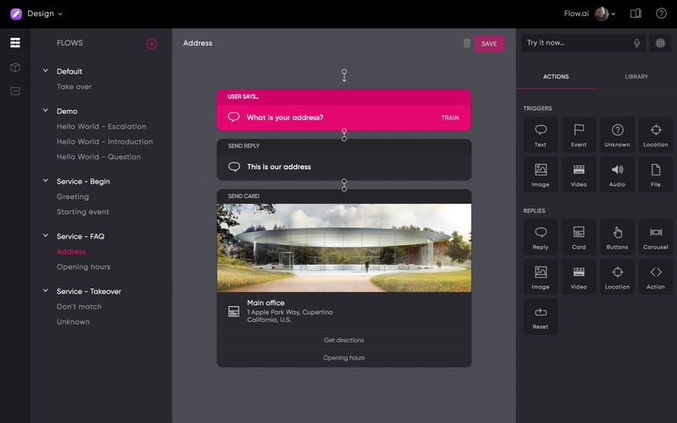Click the Save button
The height and width of the screenshot is (423, 677).
[x=489, y=44]
